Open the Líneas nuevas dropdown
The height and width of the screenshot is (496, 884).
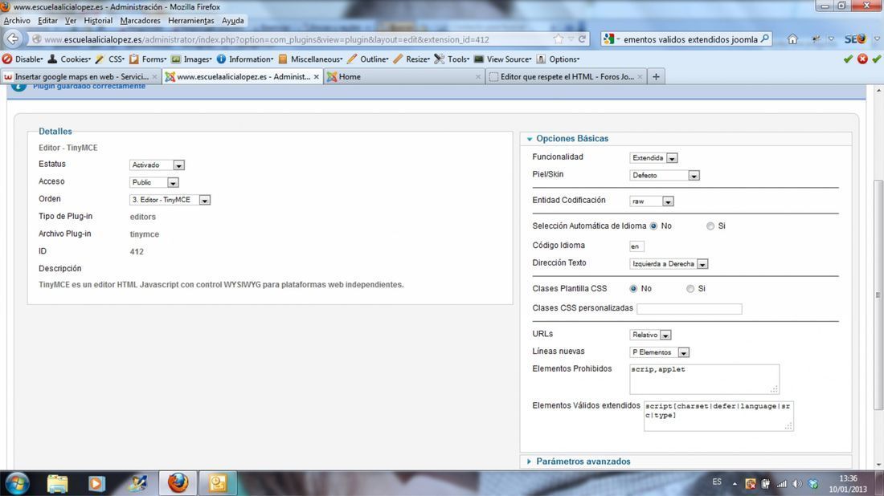tap(659, 352)
